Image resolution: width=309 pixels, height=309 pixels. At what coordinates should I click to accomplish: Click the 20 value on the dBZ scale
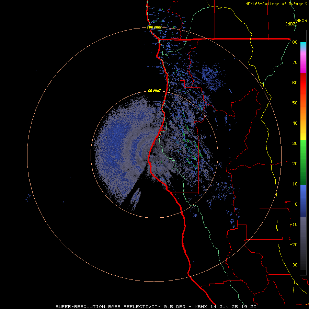click(x=295, y=164)
